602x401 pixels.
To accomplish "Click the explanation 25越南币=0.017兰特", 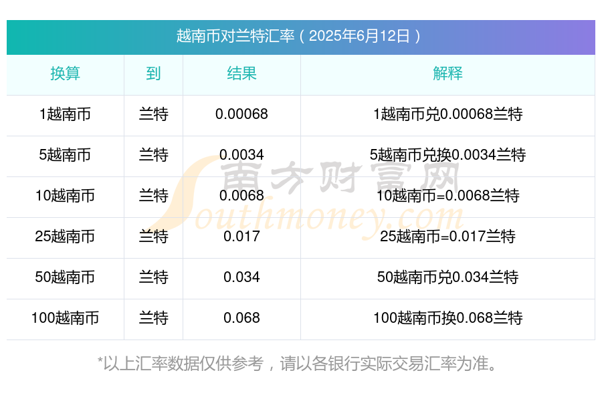I will [x=447, y=237].
